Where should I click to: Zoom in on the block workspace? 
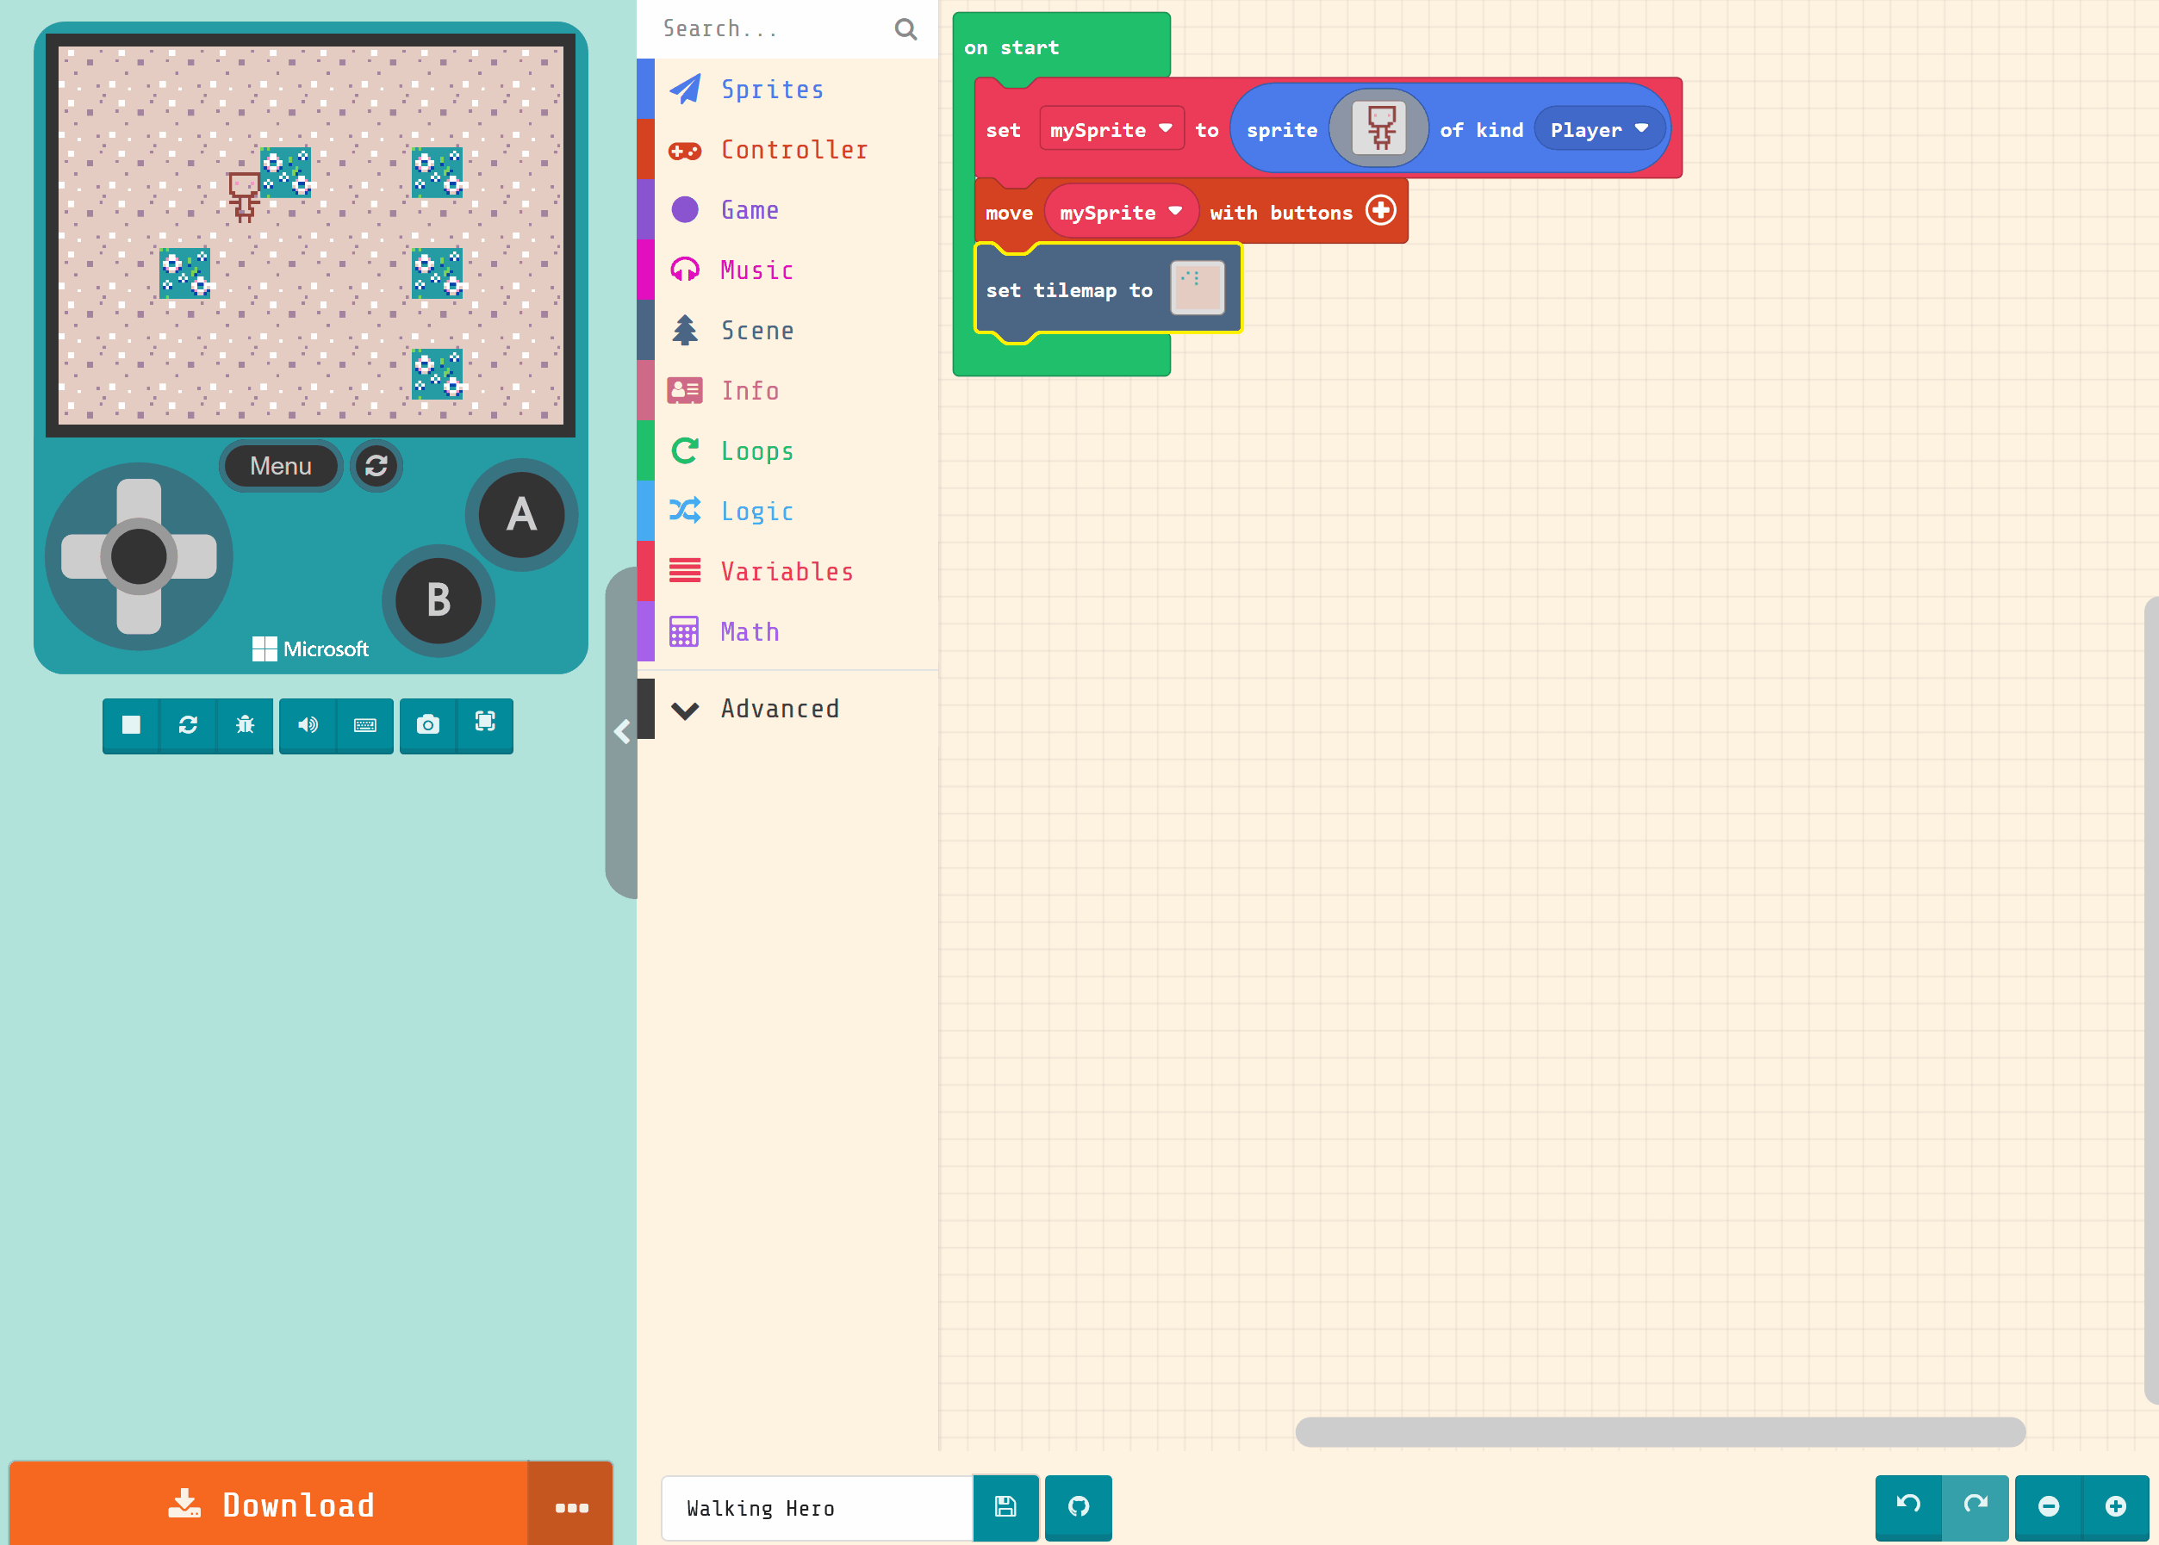2116,1507
